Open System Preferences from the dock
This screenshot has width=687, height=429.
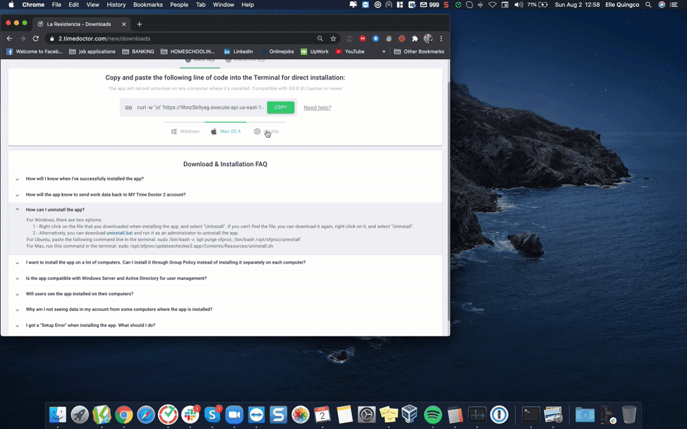click(367, 414)
